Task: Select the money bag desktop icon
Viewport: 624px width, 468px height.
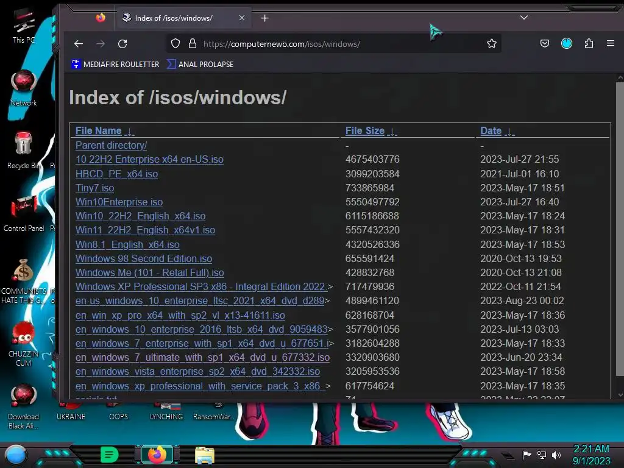Action: pos(24,282)
